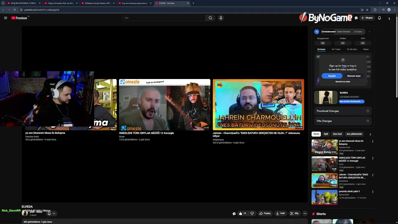Select the 1st 28 days range
Screen dimensions: 398x224
[x=352, y=49]
